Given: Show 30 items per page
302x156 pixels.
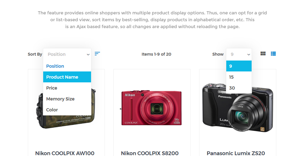Looking at the screenshot, I should pos(239,88).
